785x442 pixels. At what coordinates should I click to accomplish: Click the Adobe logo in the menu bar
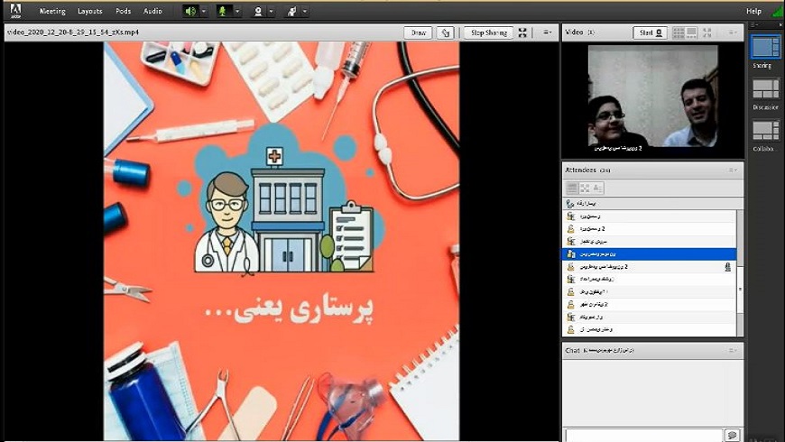tap(15, 11)
